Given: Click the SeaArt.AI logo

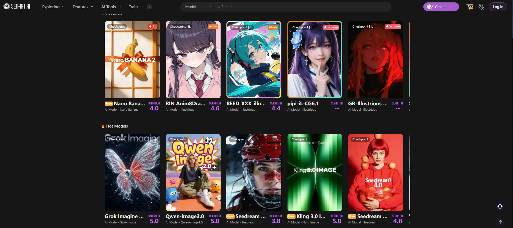Looking at the screenshot, I should (x=17, y=6).
